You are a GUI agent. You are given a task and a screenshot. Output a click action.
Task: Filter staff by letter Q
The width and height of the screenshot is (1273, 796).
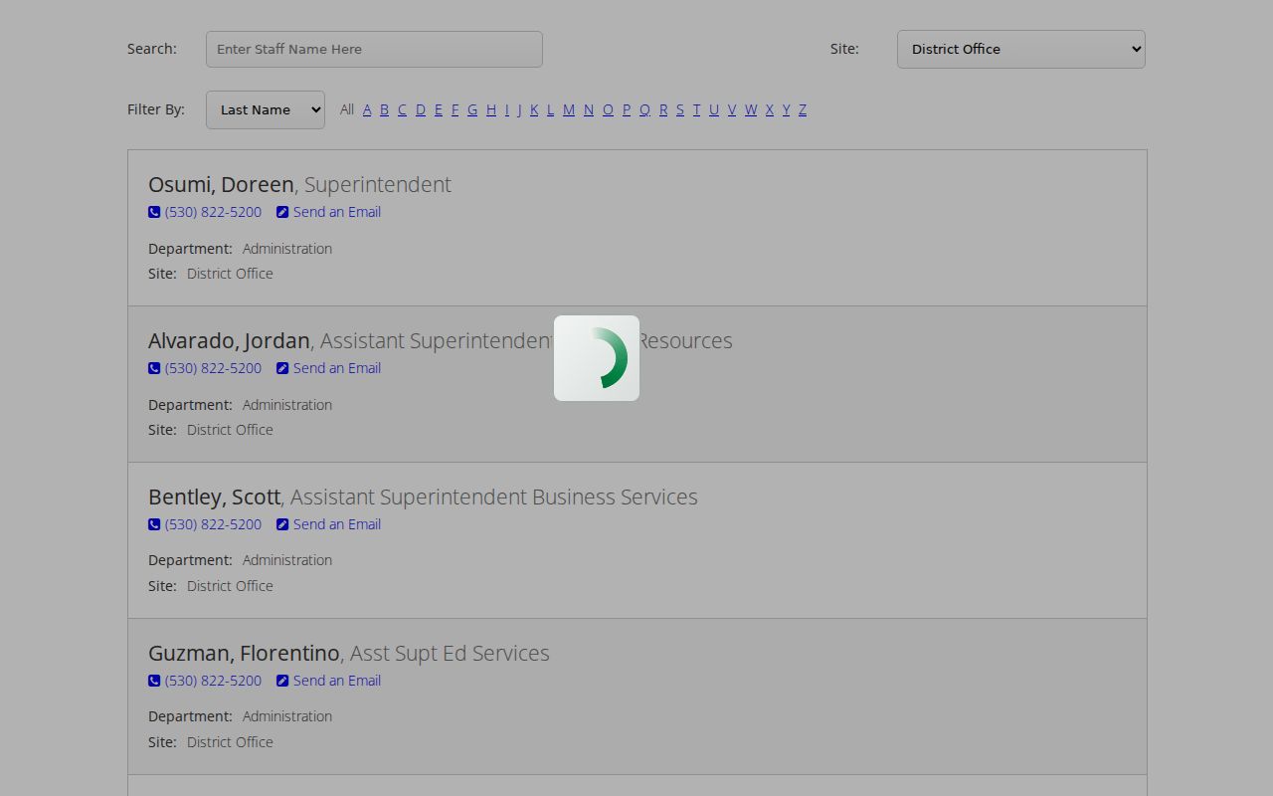[644, 109]
